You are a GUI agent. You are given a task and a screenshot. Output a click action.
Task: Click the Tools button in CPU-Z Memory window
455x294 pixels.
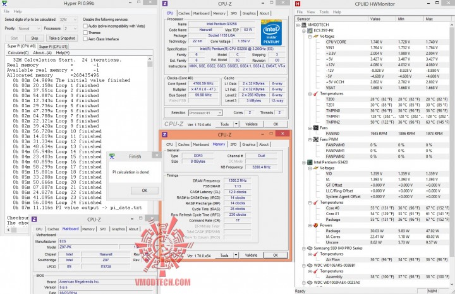tap(224, 255)
